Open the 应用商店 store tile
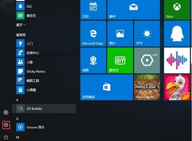Image resolution: width=192 pixels, height=141 pixels. tap(107, 87)
